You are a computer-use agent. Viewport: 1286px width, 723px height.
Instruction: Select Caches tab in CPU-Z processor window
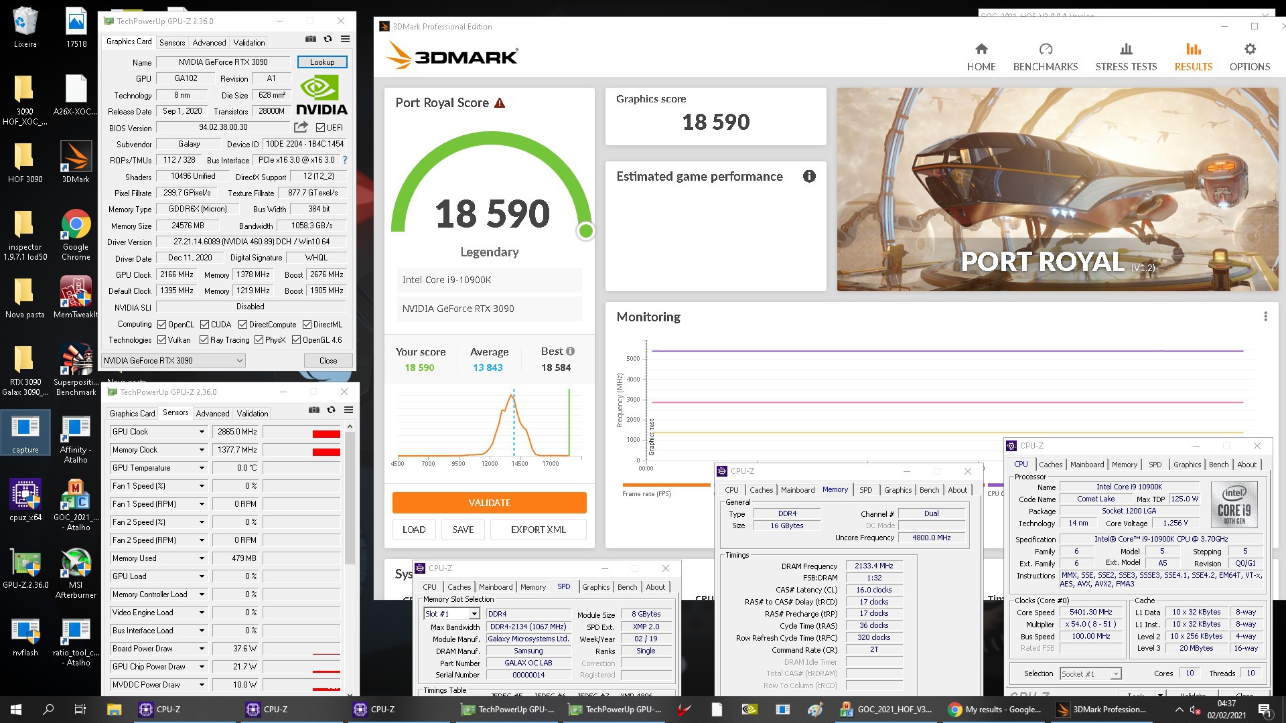pos(1050,465)
